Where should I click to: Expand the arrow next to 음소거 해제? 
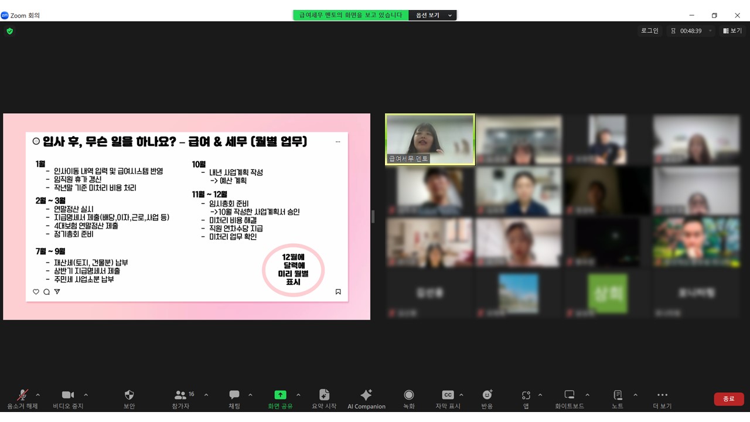[x=38, y=395]
